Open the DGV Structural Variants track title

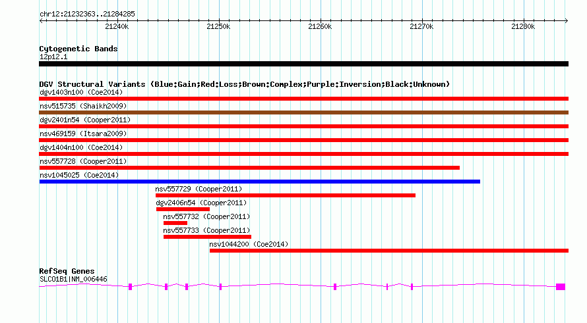(x=245, y=84)
